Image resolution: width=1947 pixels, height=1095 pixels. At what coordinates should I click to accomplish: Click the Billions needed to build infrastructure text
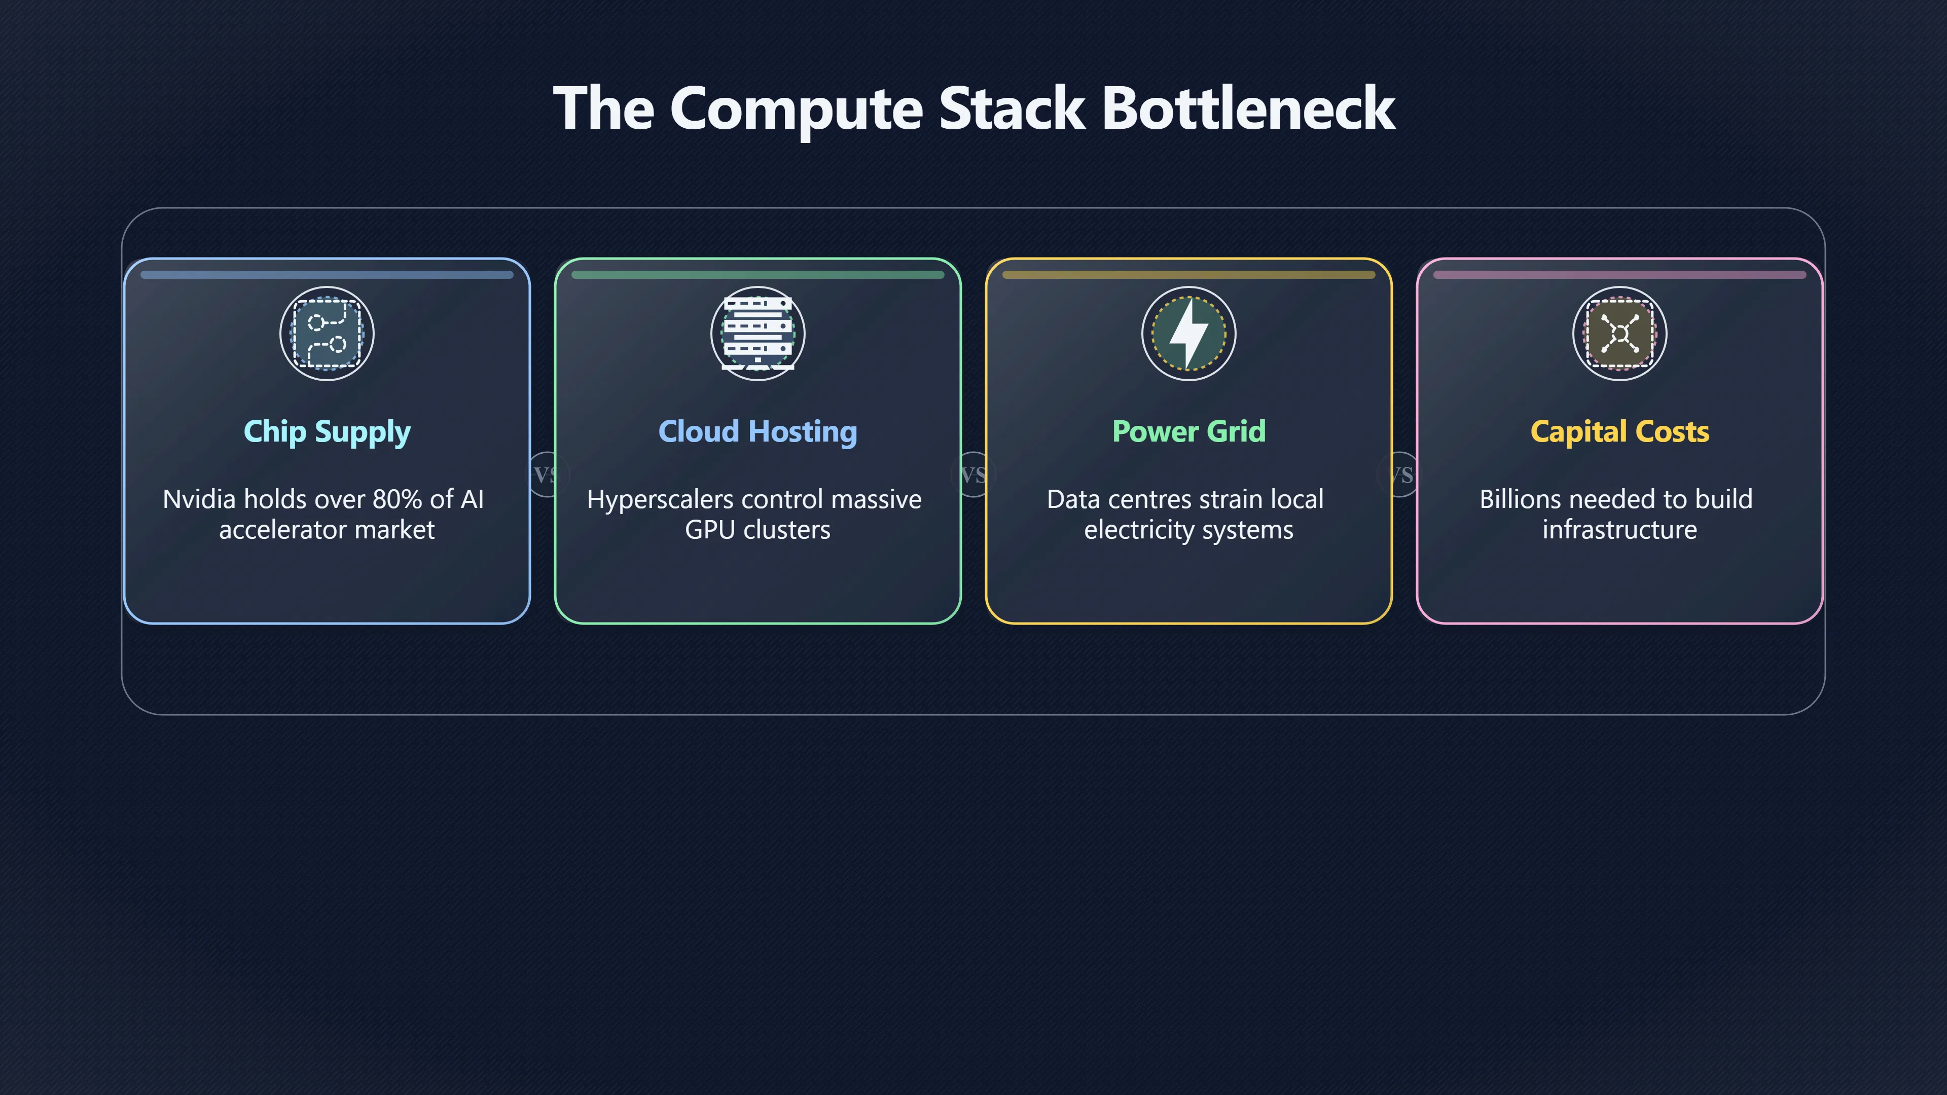tap(1616, 514)
